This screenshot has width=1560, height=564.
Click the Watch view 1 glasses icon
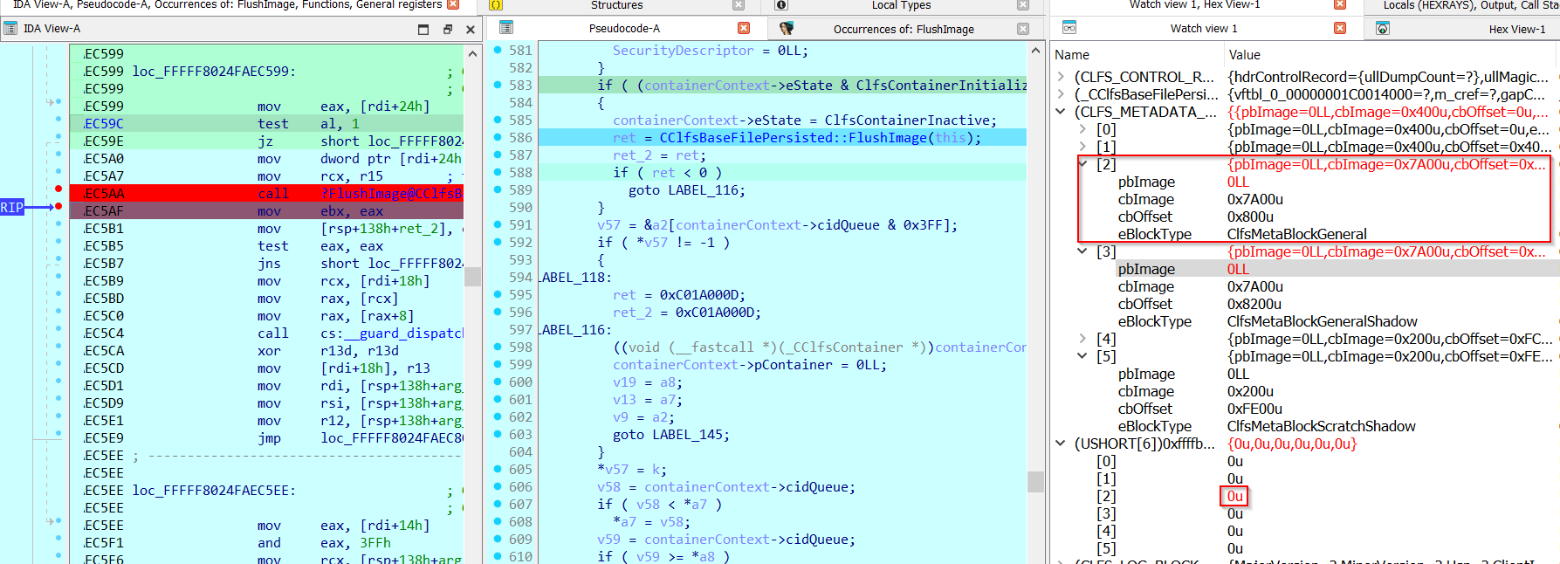point(1069,28)
